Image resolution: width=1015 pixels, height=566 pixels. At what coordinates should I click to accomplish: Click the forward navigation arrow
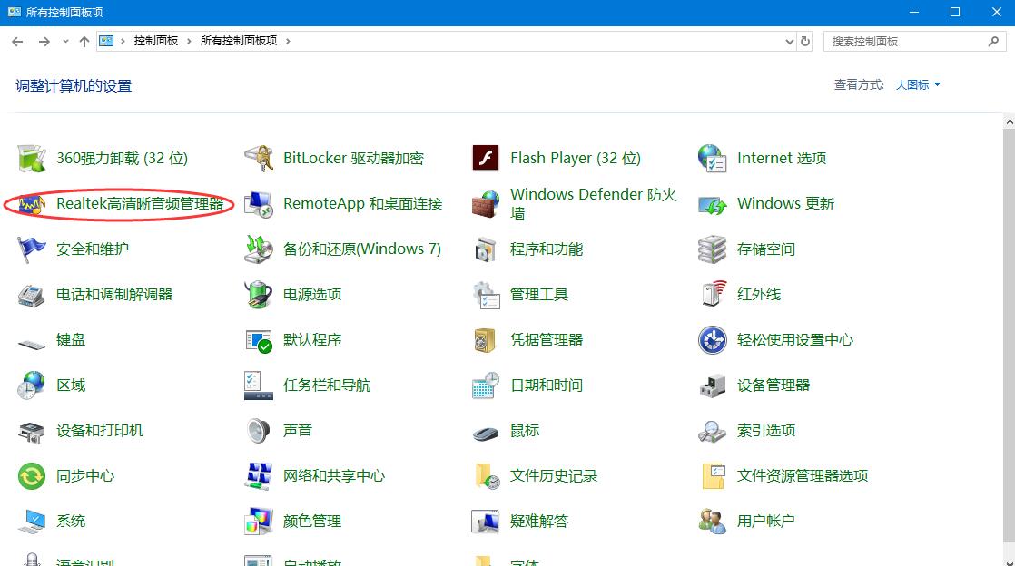tap(44, 42)
